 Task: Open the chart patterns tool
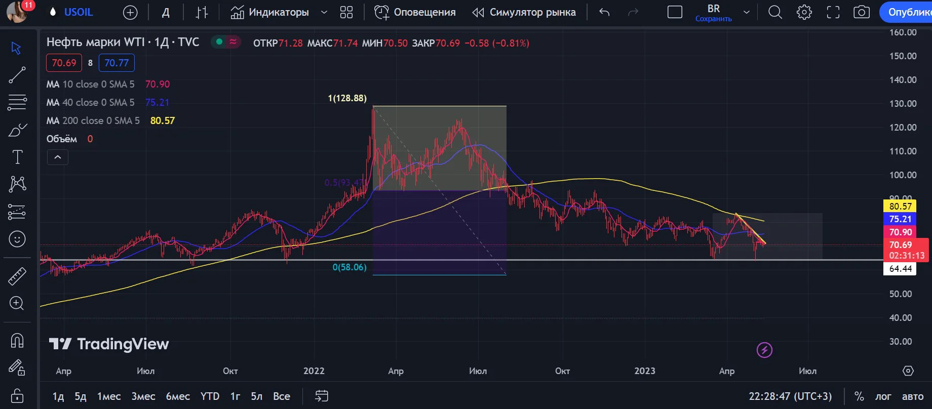pos(17,184)
